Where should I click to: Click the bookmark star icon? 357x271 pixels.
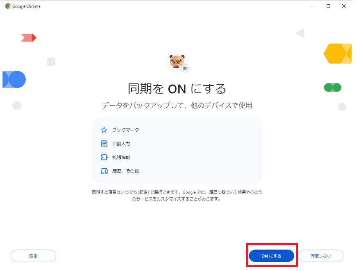click(x=104, y=130)
